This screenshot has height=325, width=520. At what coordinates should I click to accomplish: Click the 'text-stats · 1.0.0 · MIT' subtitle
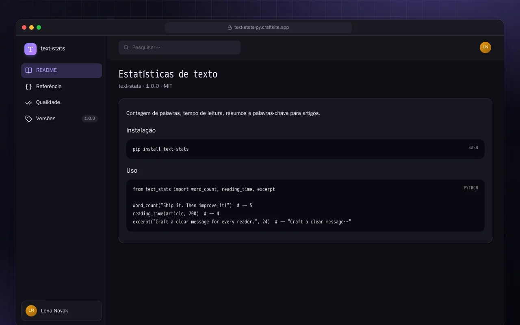coord(145,86)
